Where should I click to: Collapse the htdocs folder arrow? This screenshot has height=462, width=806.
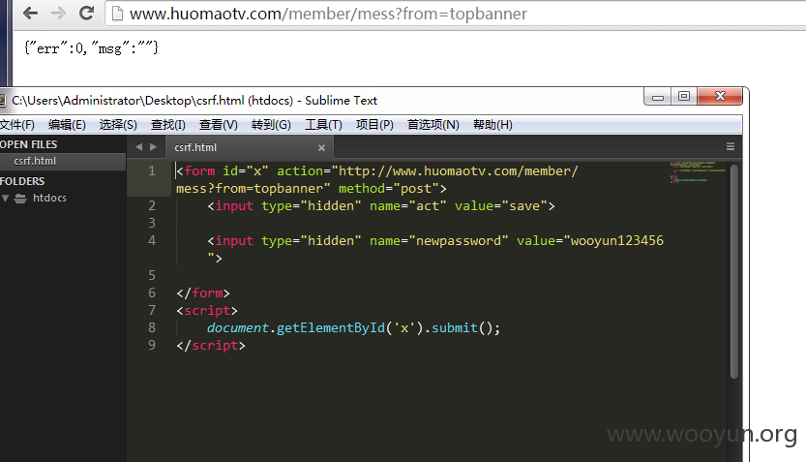[x=6, y=198]
